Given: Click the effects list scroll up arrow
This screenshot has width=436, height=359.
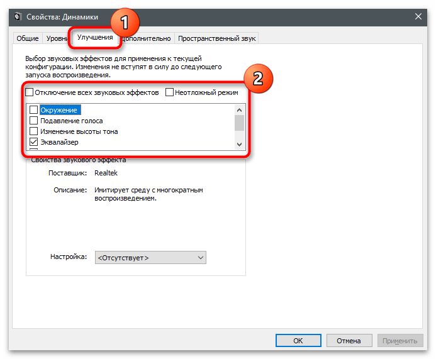Looking at the screenshot, I should [x=239, y=110].
